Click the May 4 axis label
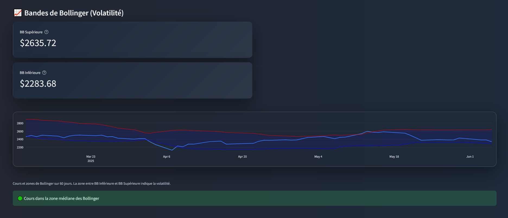 click(318, 157)
